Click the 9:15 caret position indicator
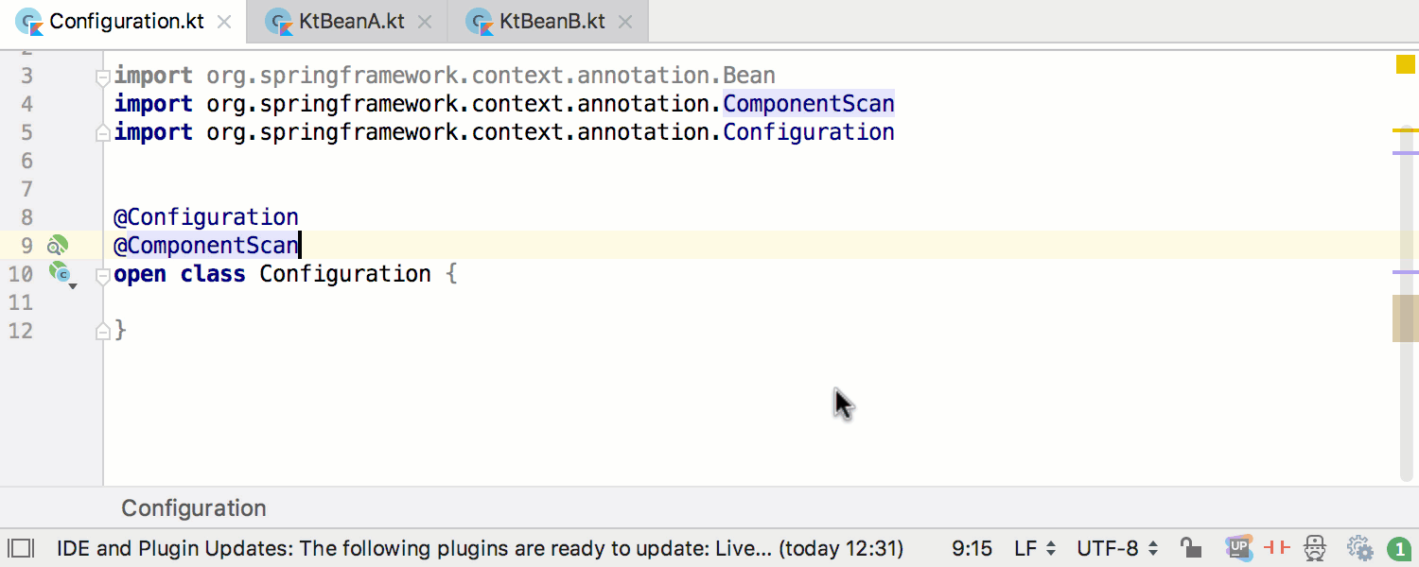Image resolution: width=1419 pixels, height=567 pixels. click(972, 548)
